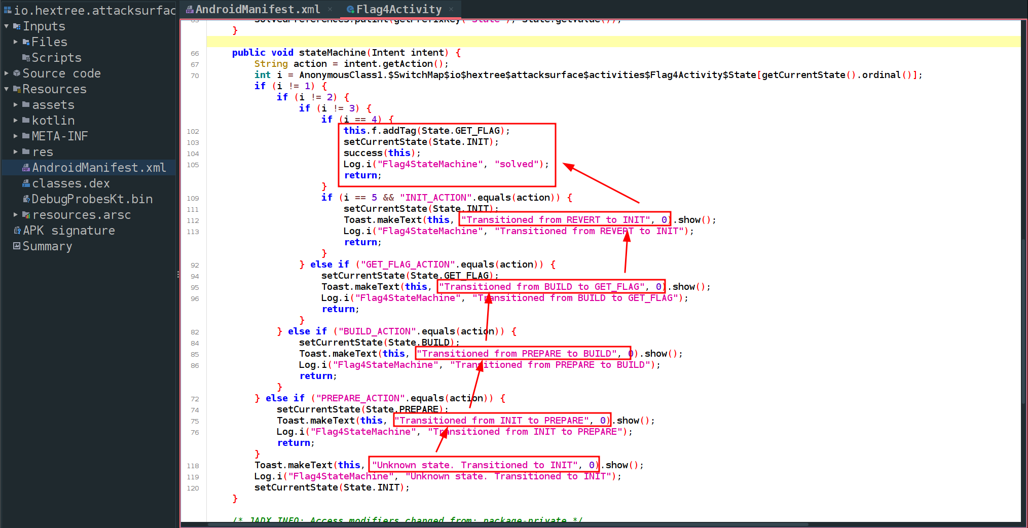This screenshot has height=528, width=1028.
Task: Click the Source code package icon
Action: (x=17, y=73)
